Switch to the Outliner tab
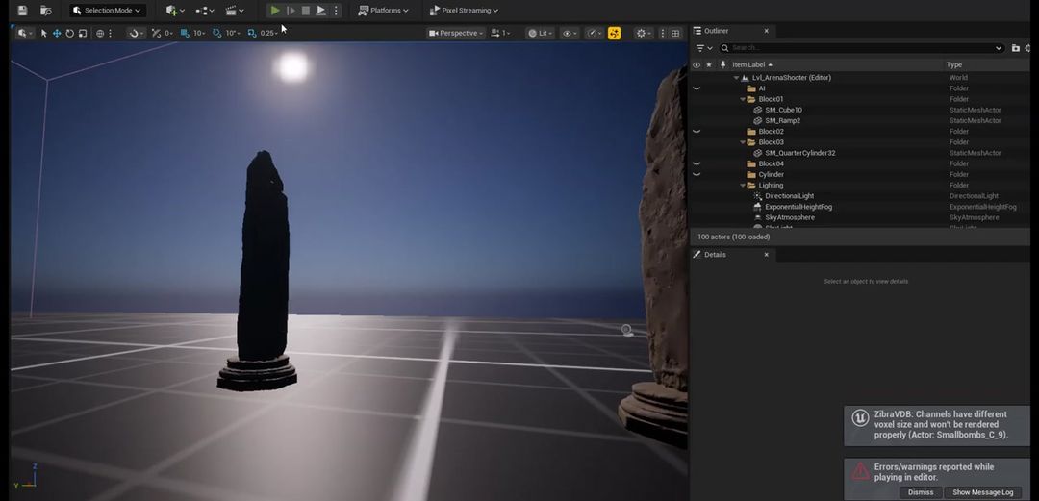The height and width of the screenshot is (501, 1039). (717, 31)
